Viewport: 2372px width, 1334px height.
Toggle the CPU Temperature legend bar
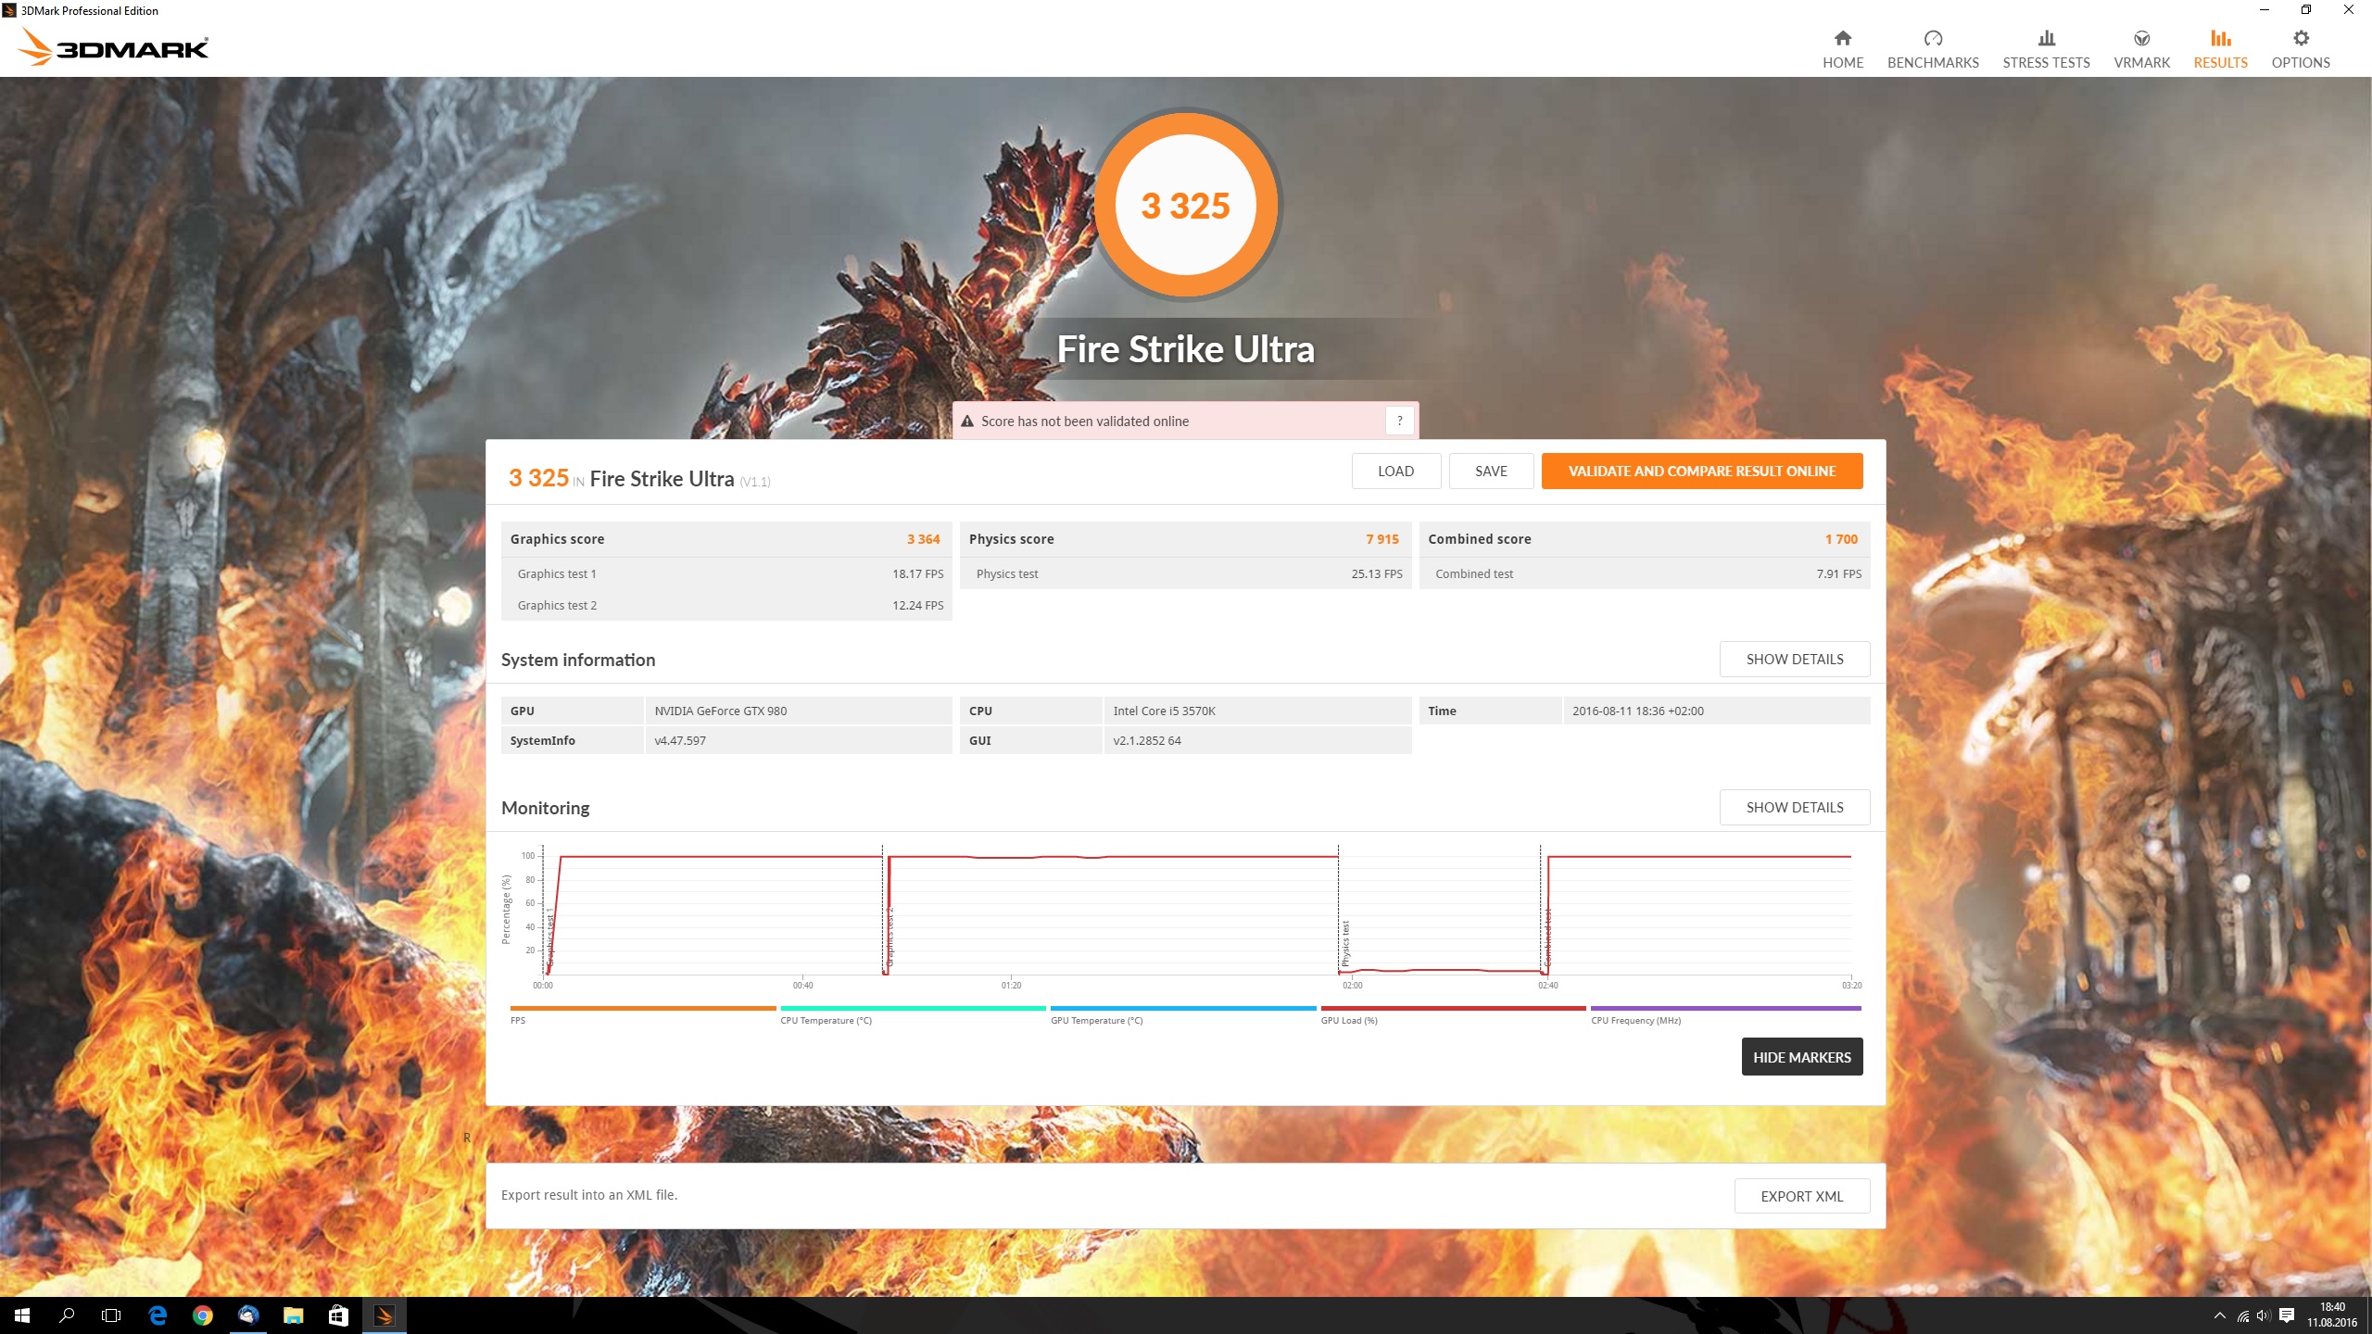point(913,1008)
